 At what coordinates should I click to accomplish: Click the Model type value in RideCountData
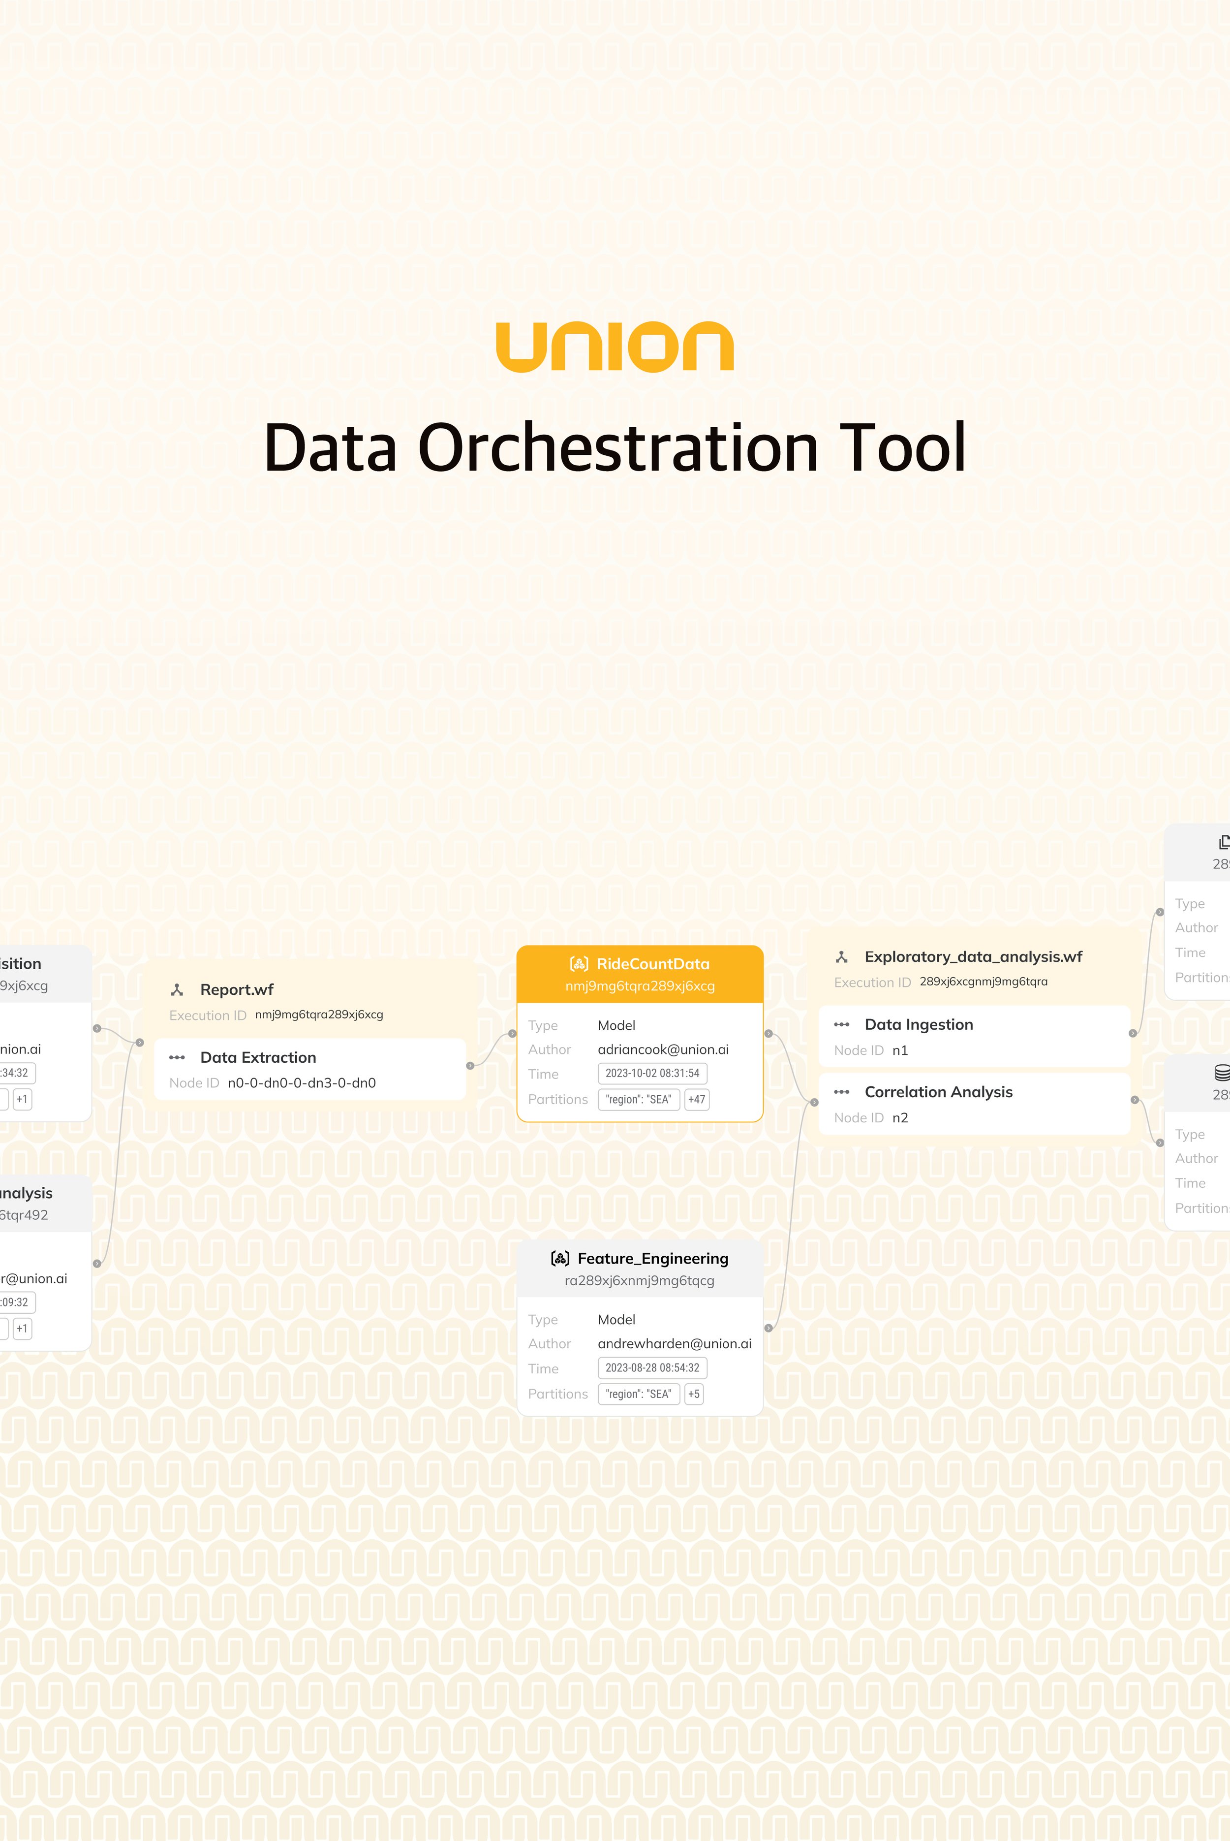coord(616,1026)
